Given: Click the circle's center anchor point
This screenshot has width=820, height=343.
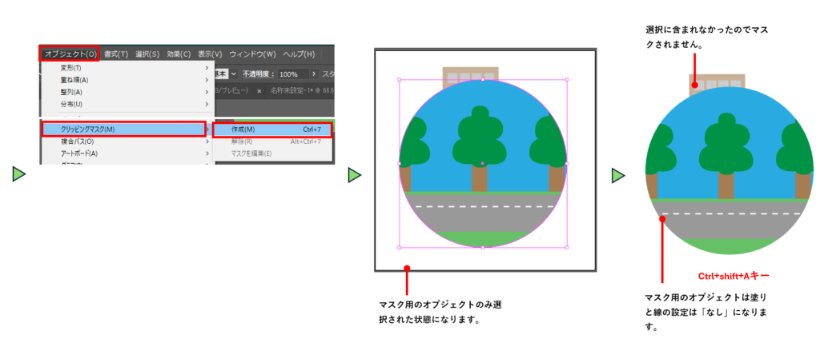Looking at the screenshot, I should coord(482,163).
